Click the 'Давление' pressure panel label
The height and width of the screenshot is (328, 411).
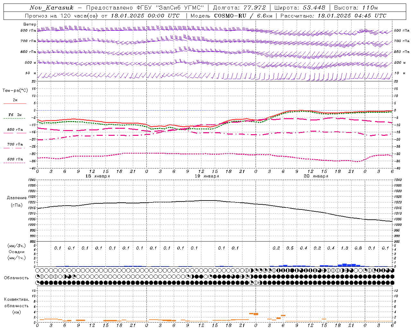click(17, 198)
